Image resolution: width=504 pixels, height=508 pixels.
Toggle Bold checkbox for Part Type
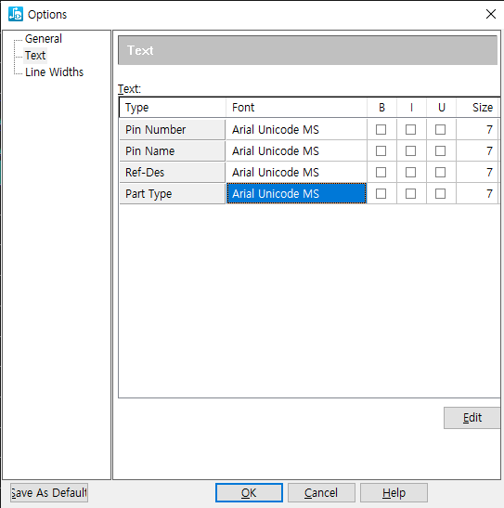click(381, 194)
